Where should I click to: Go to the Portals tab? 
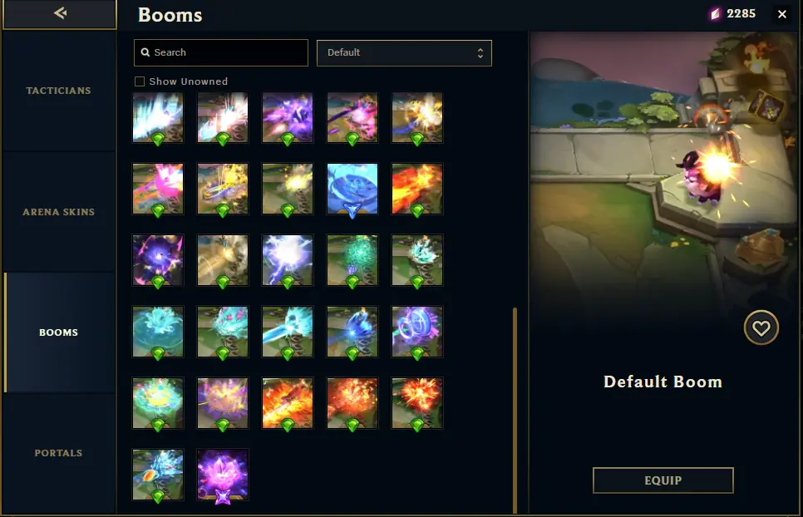(58, 453)
